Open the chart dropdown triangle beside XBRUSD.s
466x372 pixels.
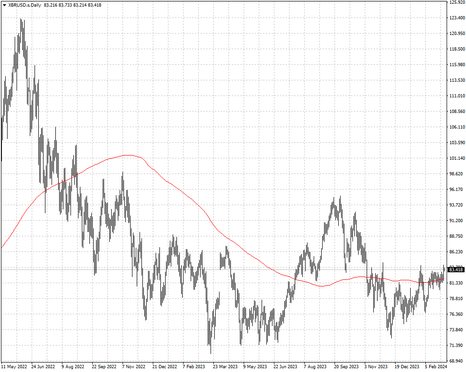tap(4, 5)
